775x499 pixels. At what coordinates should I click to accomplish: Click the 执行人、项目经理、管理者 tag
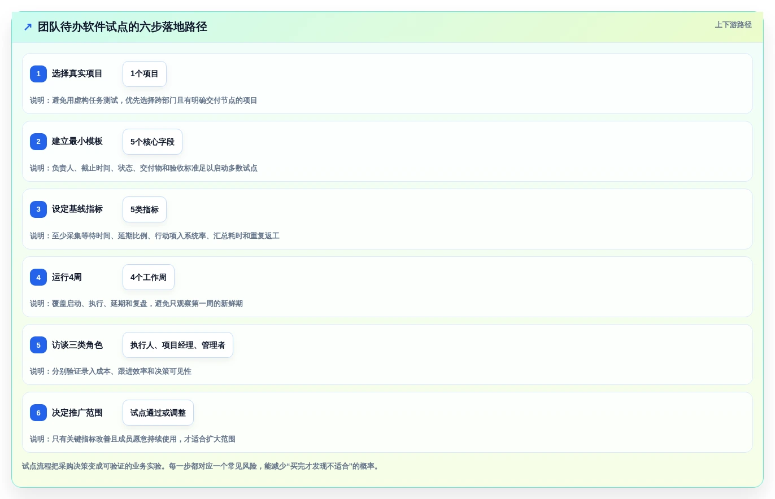[x=178, y=345]
